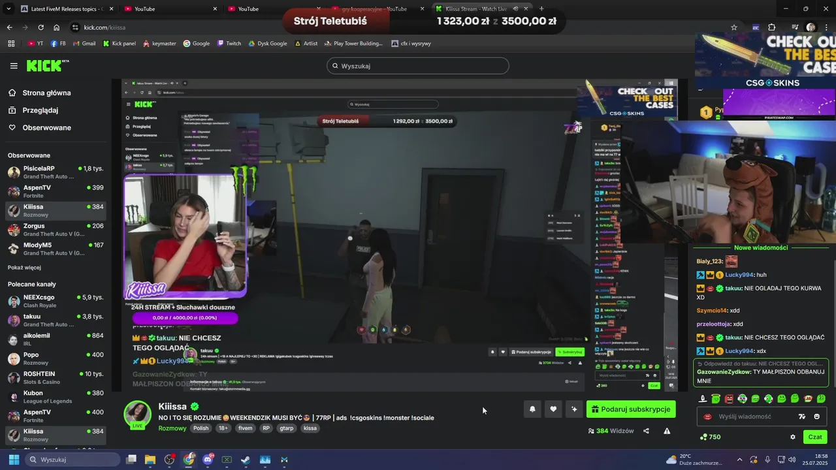Mute the Kiiissa Stream tab audio icon
This screenshot has width=836, height=470.
(515, 8)
